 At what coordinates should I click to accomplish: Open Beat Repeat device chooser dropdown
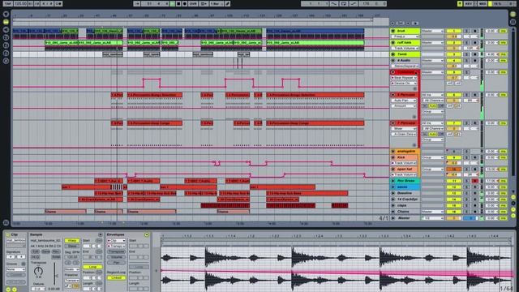coord(404,78)
